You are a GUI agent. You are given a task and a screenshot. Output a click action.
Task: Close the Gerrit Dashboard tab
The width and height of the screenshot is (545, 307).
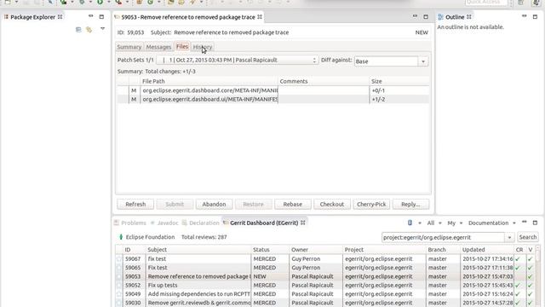303,223
